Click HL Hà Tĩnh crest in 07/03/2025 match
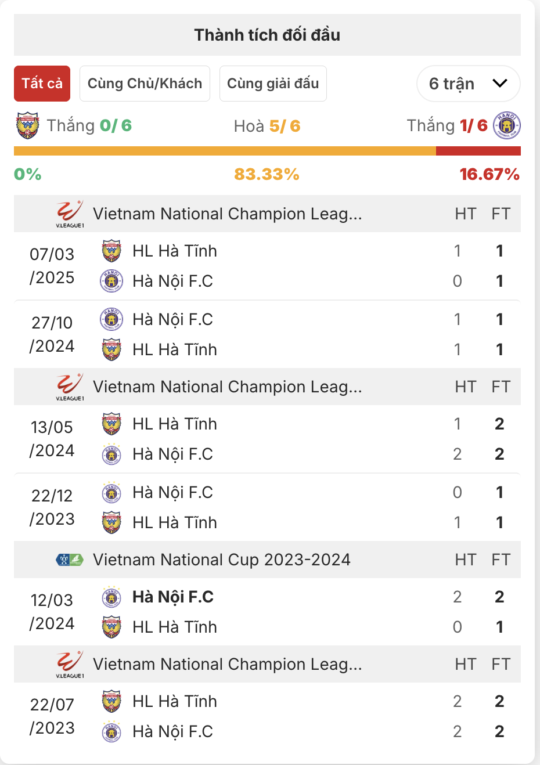The width and height of the screenshot is (540, 765). point(111,251)
